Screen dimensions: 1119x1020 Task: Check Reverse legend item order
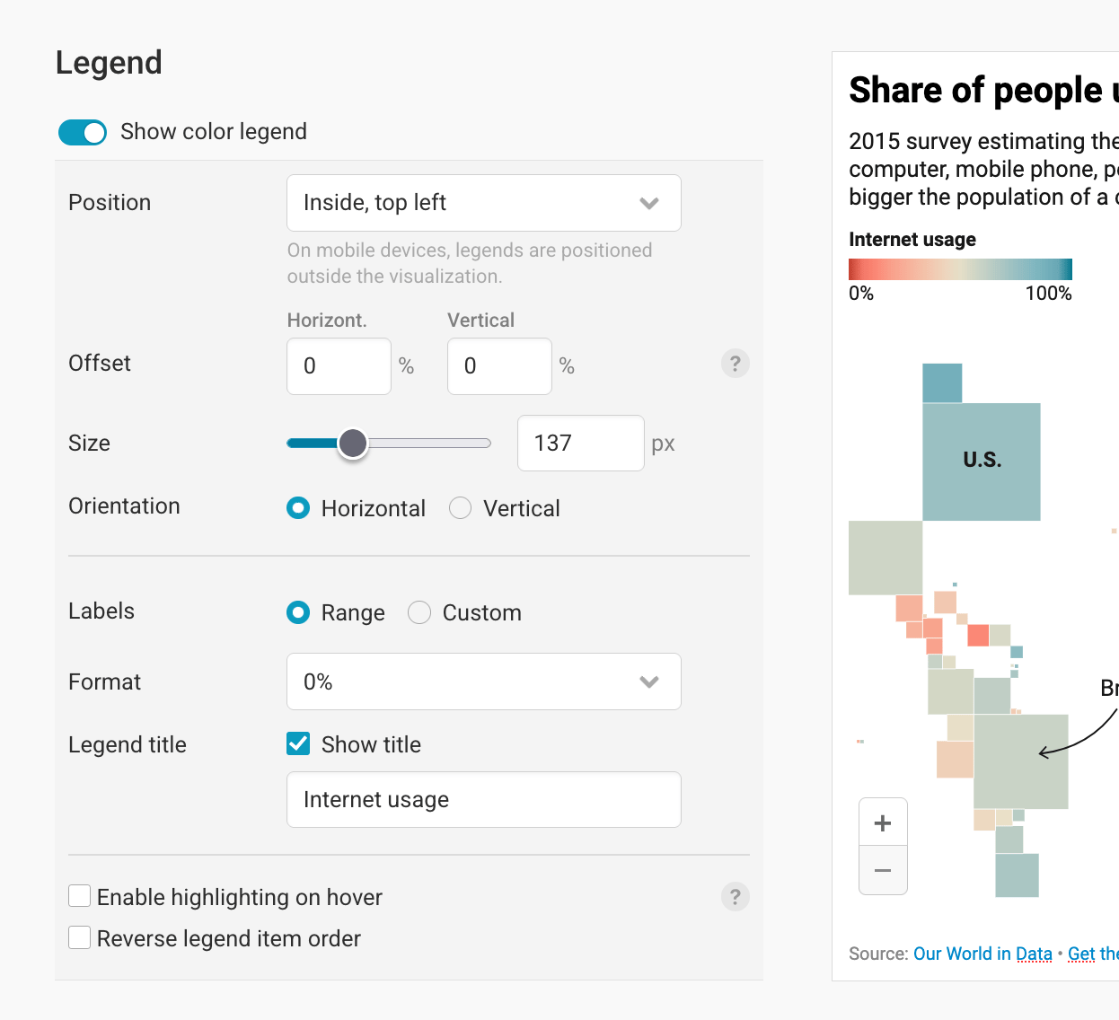point(80,937)
